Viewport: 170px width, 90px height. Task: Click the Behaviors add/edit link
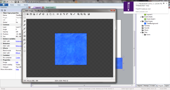coord(19,46)
